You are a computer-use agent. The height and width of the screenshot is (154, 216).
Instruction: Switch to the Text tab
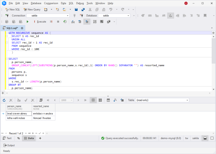(7, 138)
